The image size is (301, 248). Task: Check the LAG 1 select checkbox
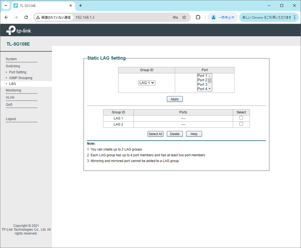(241, 118)
